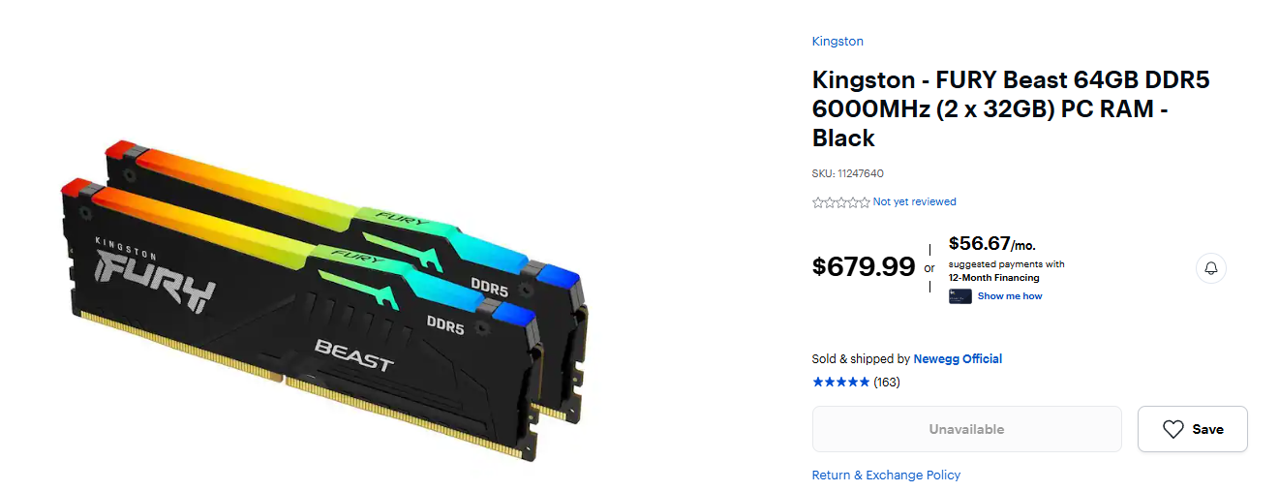Click the financing credit card icon
The image size is (1279, 491).
[959, 296]
